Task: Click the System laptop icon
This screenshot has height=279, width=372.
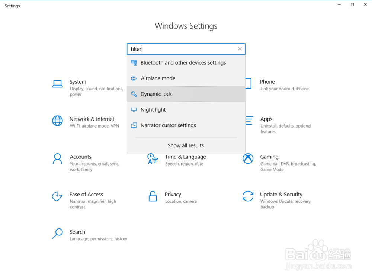Action: coord(57,84)
